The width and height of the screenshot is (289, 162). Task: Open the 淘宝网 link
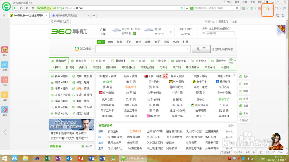[x=131, y=82]
